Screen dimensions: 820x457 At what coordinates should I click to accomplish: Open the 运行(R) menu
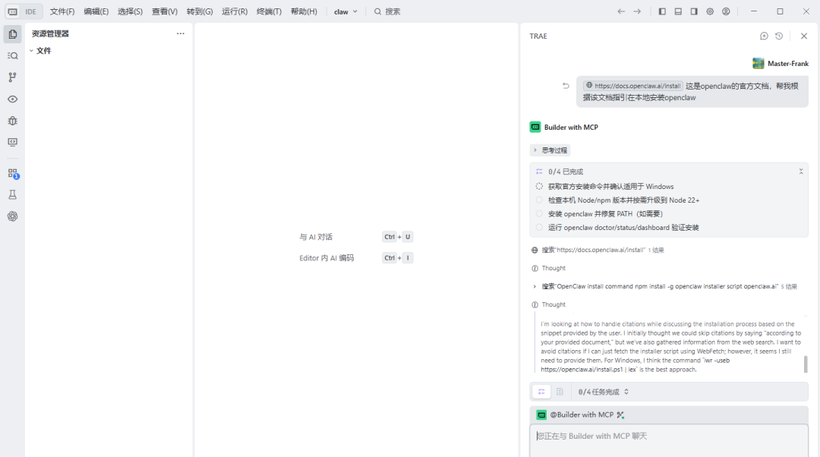[235, 11]
